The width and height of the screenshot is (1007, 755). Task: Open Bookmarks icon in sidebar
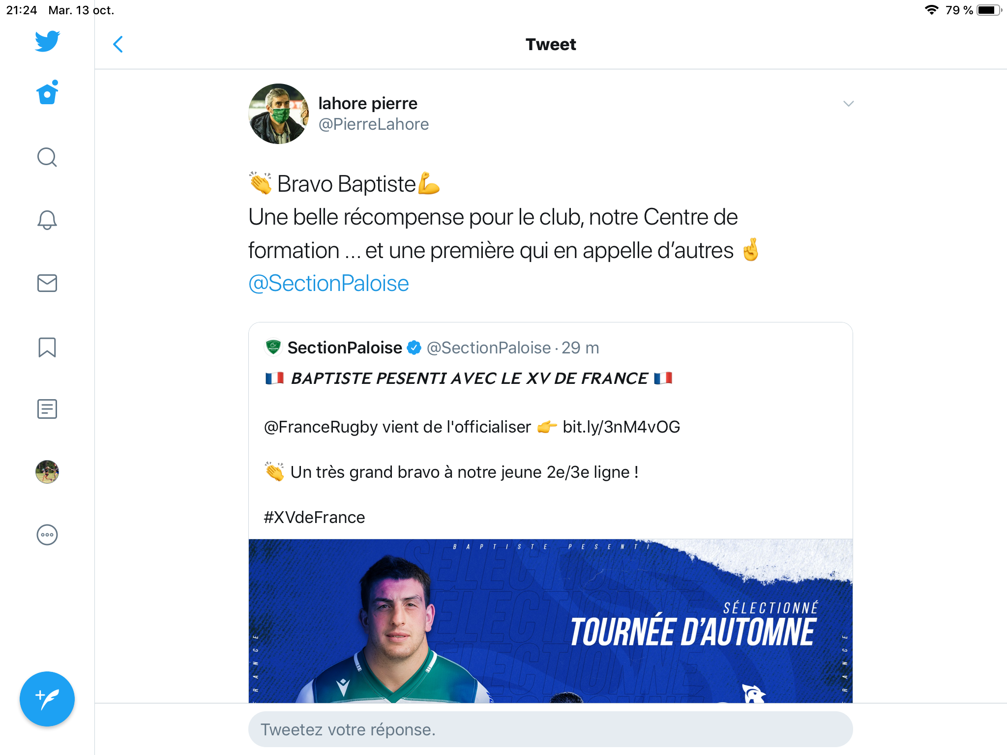coord(47,347)
